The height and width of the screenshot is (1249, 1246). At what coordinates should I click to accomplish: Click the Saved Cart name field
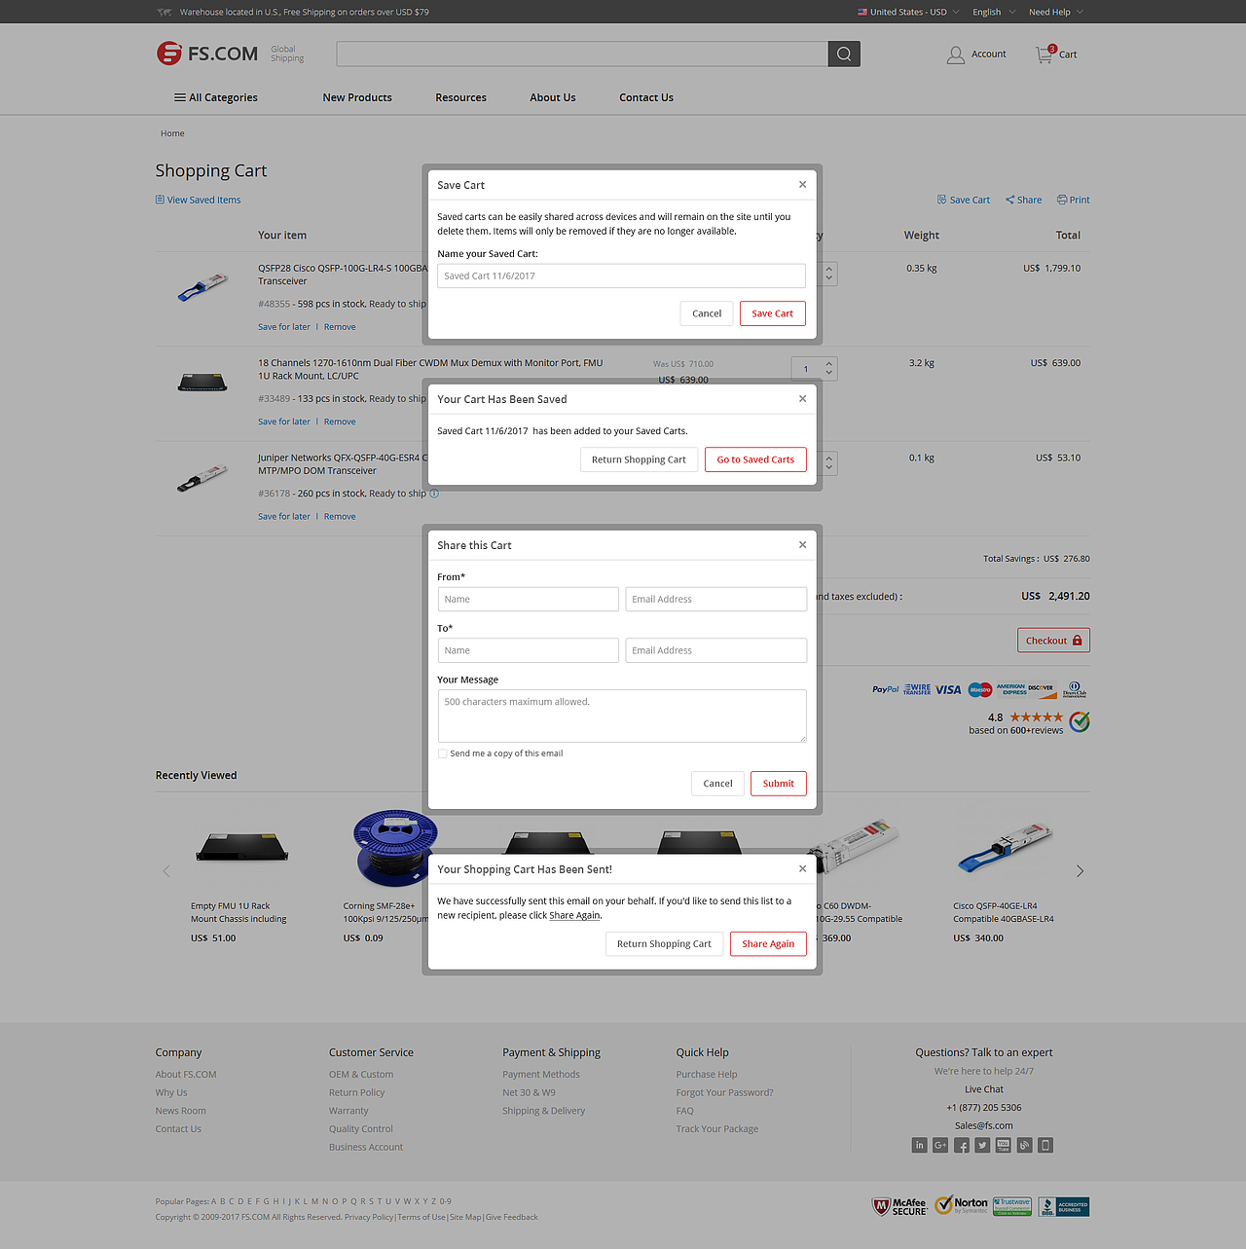pos(621,276)
